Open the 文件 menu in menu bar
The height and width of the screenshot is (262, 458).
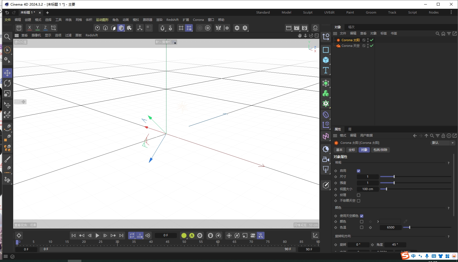tap(8, 20)
